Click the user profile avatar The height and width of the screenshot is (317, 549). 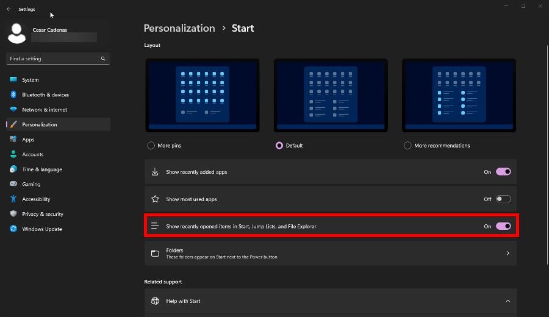[16, 34]
